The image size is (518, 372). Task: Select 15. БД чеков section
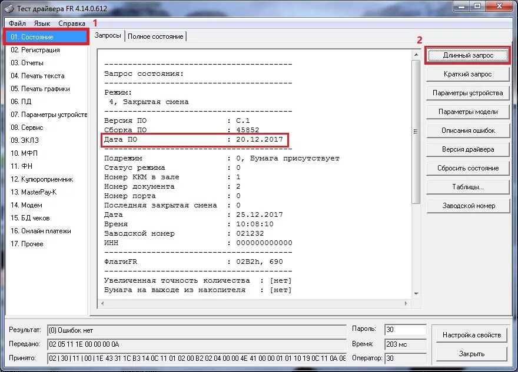point(30,218)
